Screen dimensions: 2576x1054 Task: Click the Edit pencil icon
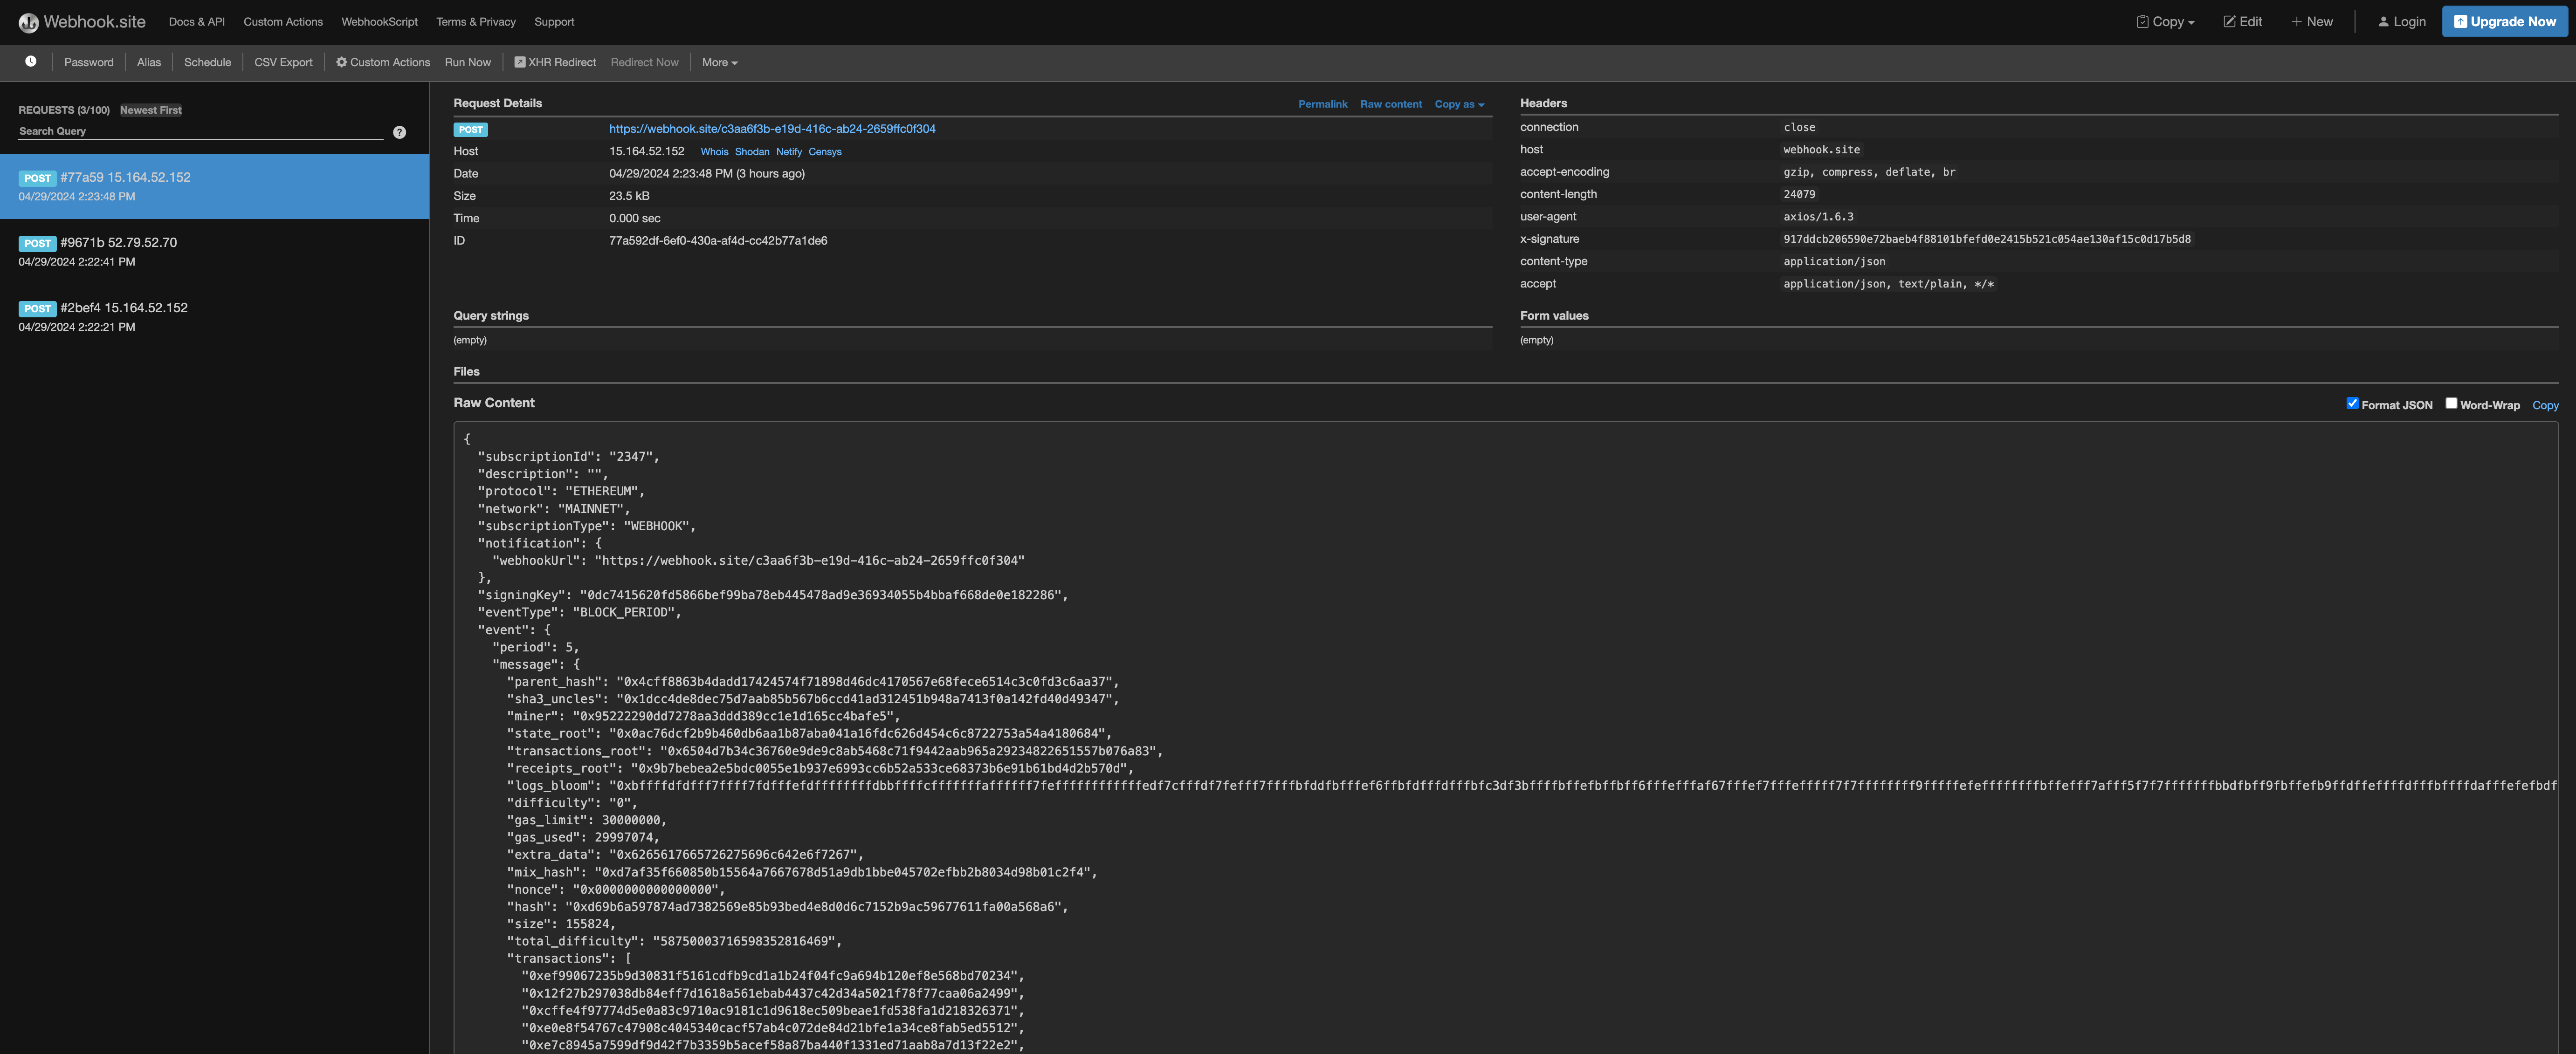(2243, 21)
